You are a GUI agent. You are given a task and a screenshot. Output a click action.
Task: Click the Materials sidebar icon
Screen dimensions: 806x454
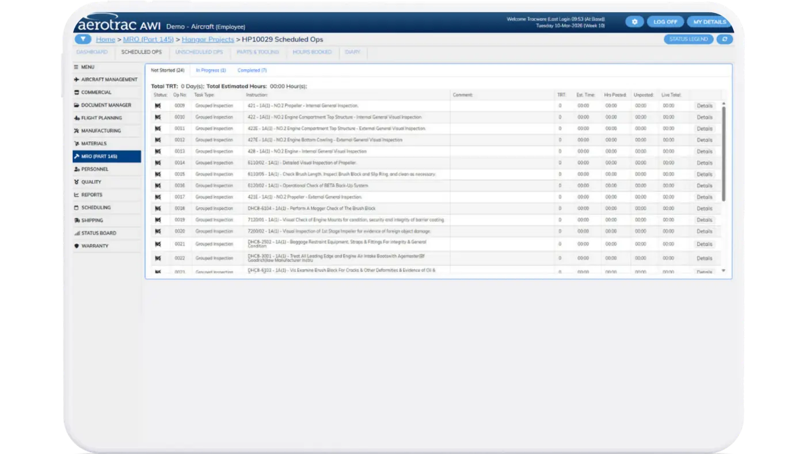(x=77, y=143)
